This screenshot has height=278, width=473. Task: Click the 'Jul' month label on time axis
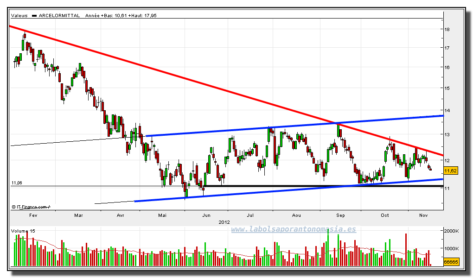point(250,215)
